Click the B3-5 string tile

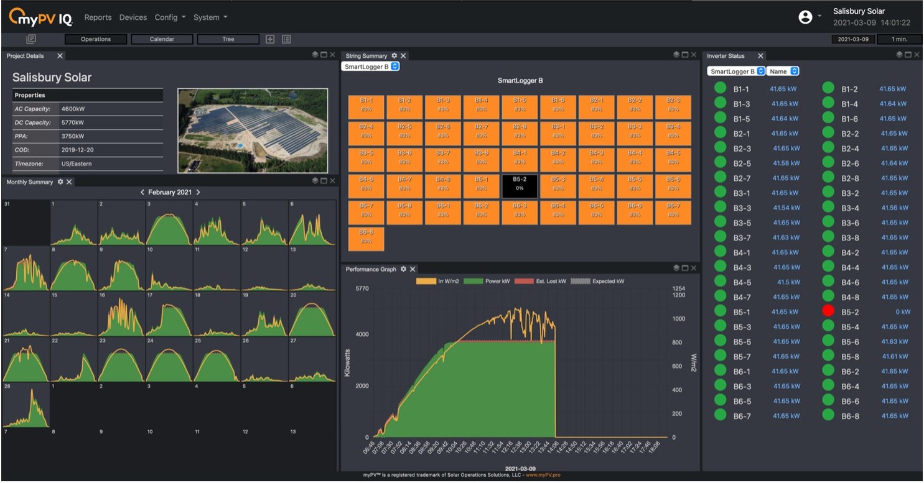[366, 159]
